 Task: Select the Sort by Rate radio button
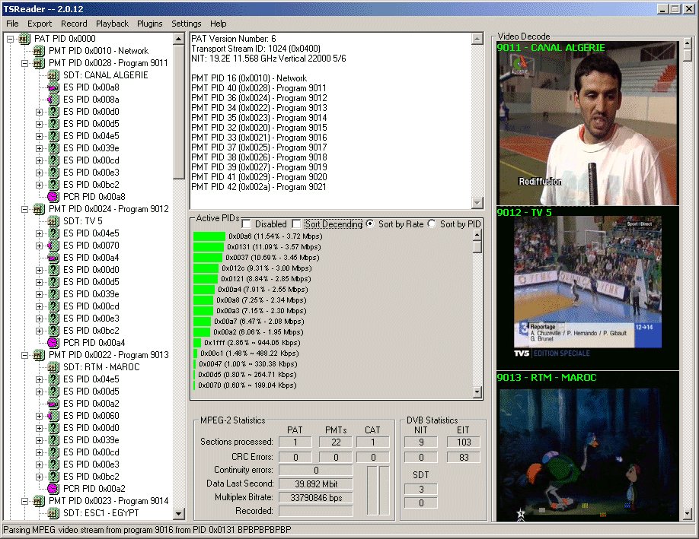click(370, 224)
